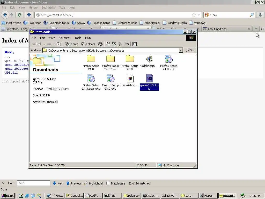Click the system tray network icon
The width and height of the screenshot is (265, 199).
(243, 196)
